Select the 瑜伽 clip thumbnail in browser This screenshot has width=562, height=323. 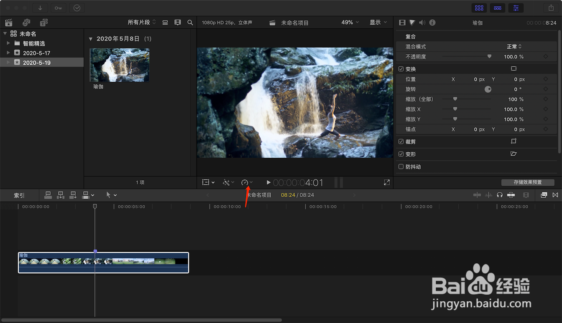(120, 65)
